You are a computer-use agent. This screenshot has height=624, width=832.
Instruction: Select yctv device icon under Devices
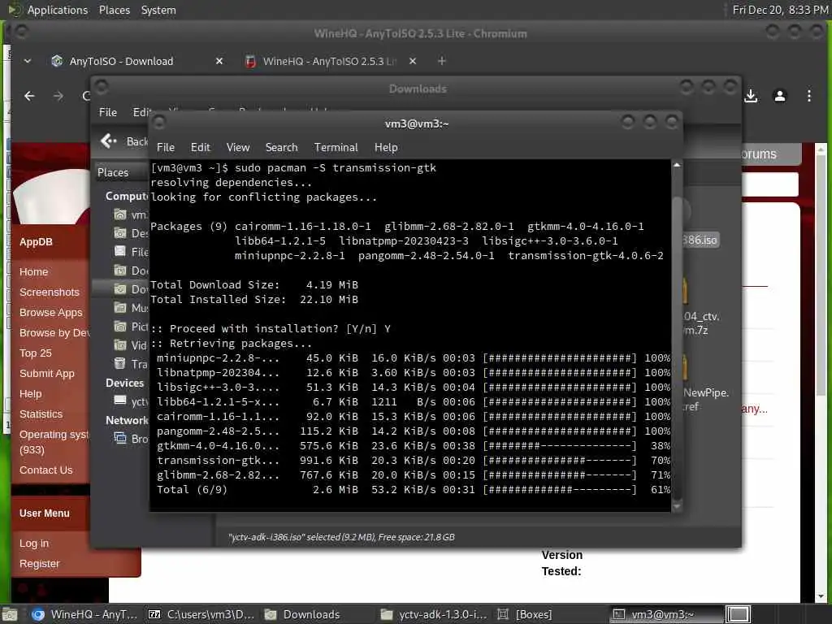coord(120,401)
